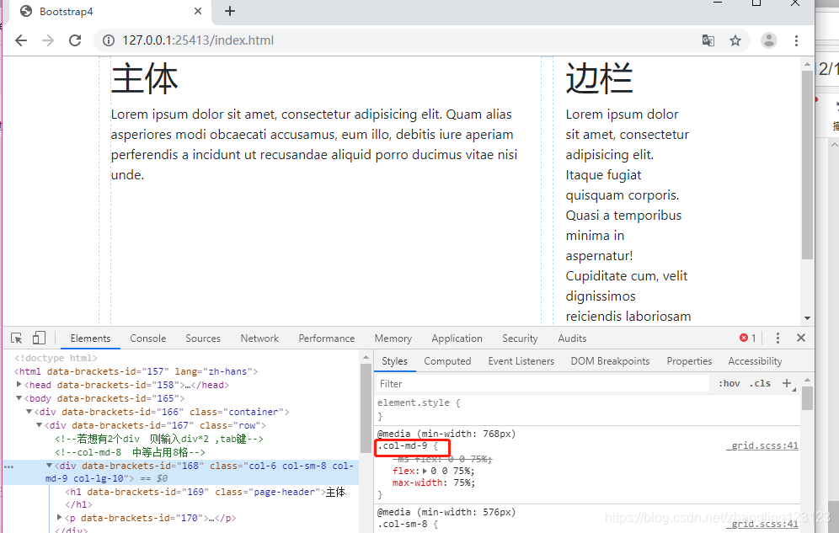
Task: Bookmark this page with star
Action: [x=735, y=40]
